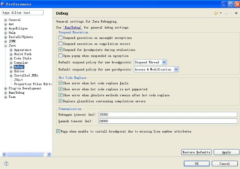This screenshot has height=169, width=240.
Task: Click the Apply button
Action: click(x=226, y=152)
